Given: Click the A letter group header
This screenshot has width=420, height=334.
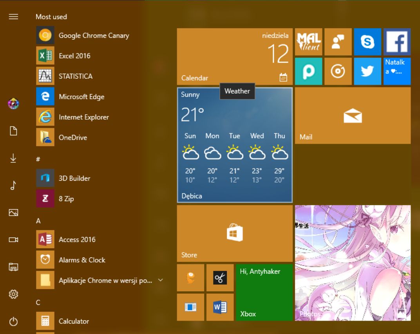Looking at the screenshot, I should [38, 221].
